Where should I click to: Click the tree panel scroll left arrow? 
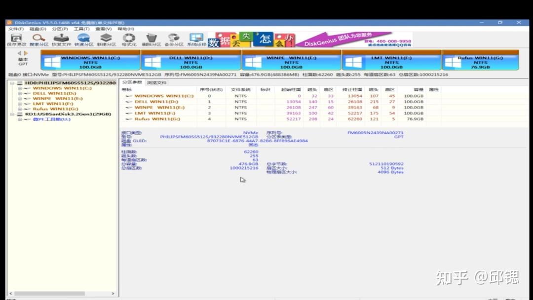[x=10, y=294]
